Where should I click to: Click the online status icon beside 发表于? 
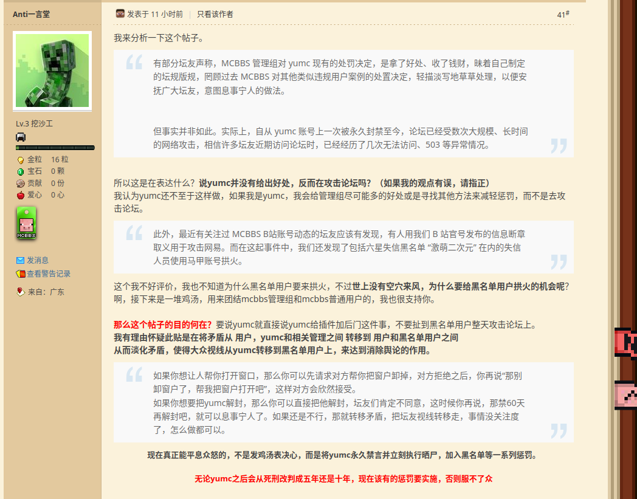(x=120, y=13)
